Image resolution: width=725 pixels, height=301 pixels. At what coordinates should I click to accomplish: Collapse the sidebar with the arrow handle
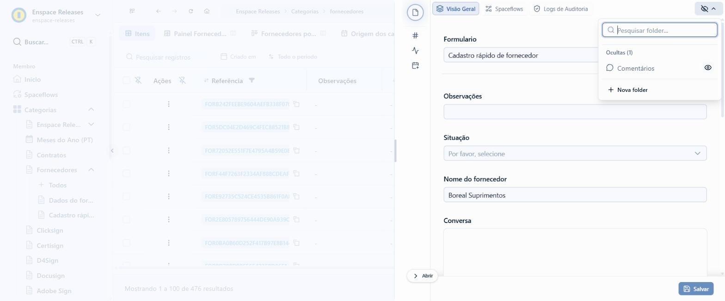(112, 150)
